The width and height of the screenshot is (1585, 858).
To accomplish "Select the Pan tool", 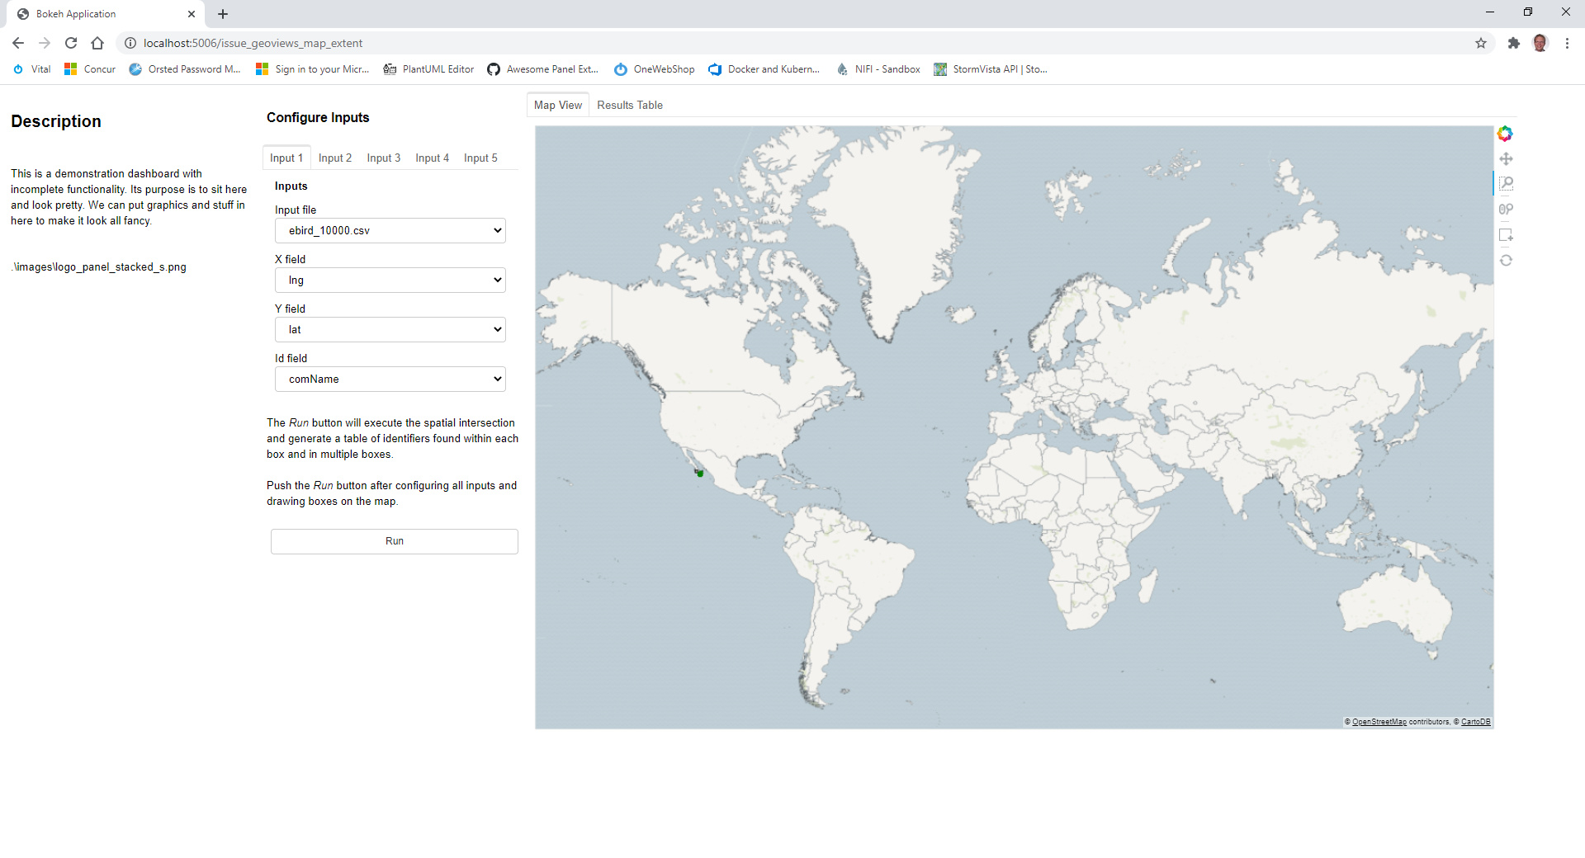I will (1506, 158).
